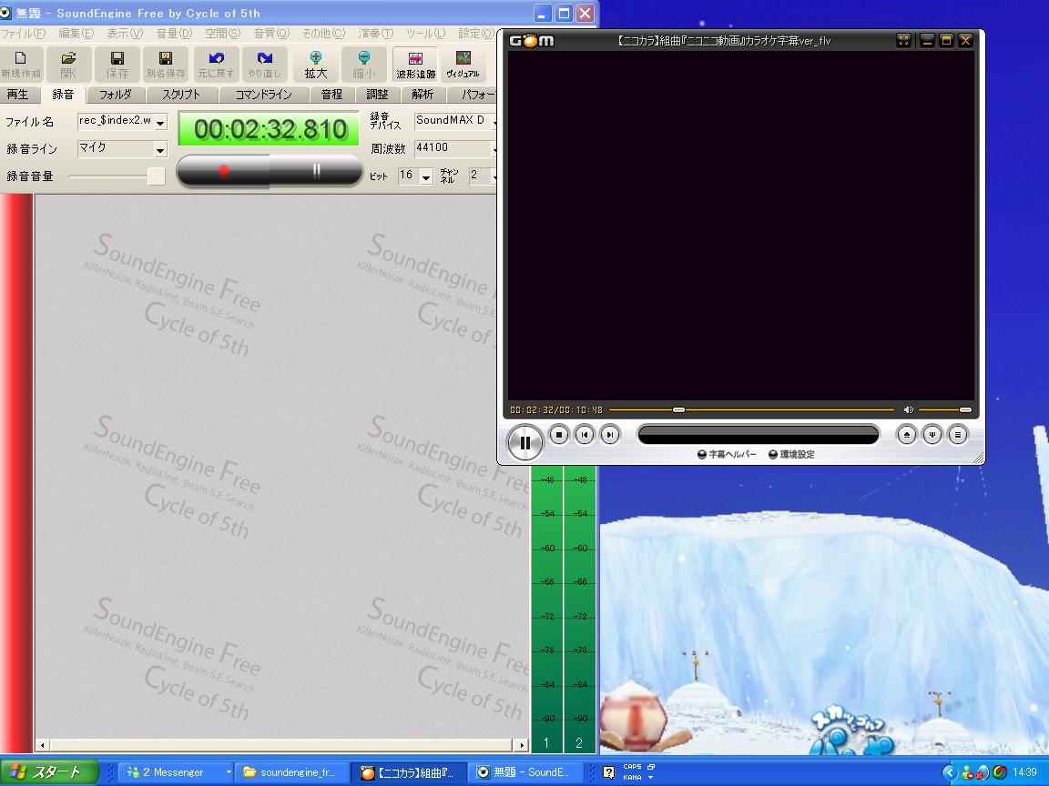Switch to the 音程 tab
Image resolution: width=1049 pixels, height=786 pixels.
click(331, 95)
